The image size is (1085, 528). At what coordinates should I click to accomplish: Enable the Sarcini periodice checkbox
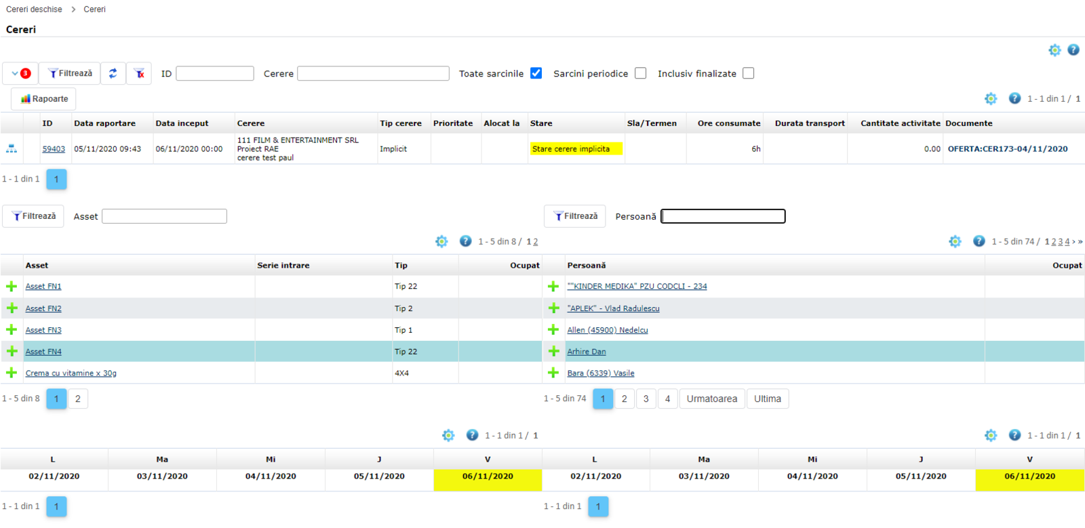[x=640, y=73]
